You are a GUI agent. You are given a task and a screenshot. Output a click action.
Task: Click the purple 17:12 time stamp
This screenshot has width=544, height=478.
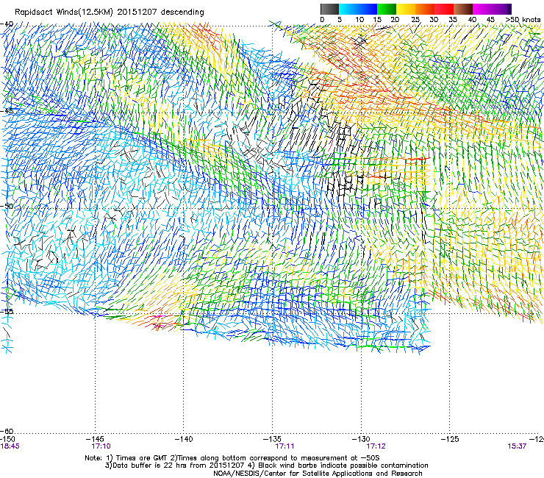click(x=376, y=446)
